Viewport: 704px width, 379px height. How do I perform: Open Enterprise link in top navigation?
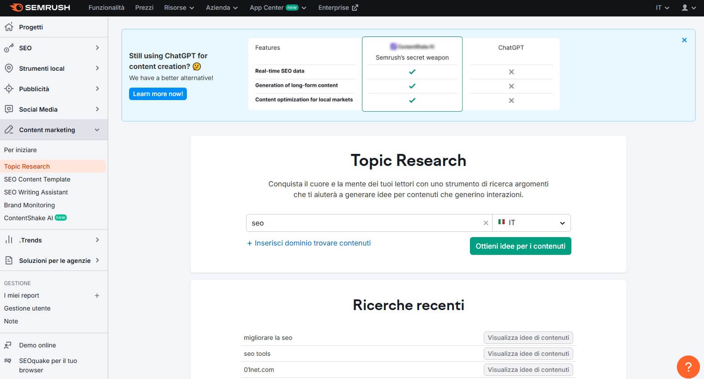tap(338, 8)
